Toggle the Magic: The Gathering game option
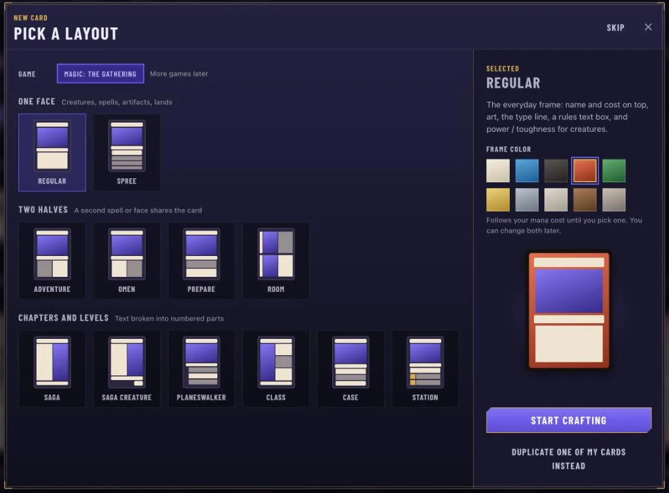Viewport: 669px width, 493px height. 101,74
